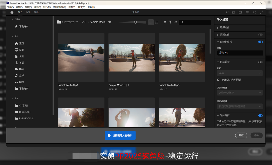Check 启用语言自动检测 checkbox

[x=218, y=80]
